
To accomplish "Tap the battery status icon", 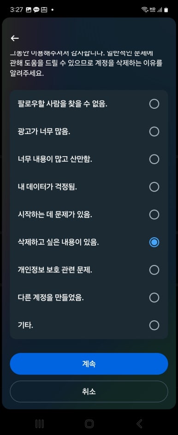I will click(x=166, y=10).
